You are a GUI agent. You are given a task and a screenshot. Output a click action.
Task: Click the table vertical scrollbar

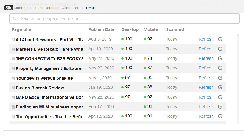238,79
